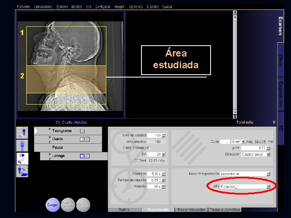This screenshot has width=291, height=218.
Task: Open the Edición menu
Action: [x=62, y=7]
